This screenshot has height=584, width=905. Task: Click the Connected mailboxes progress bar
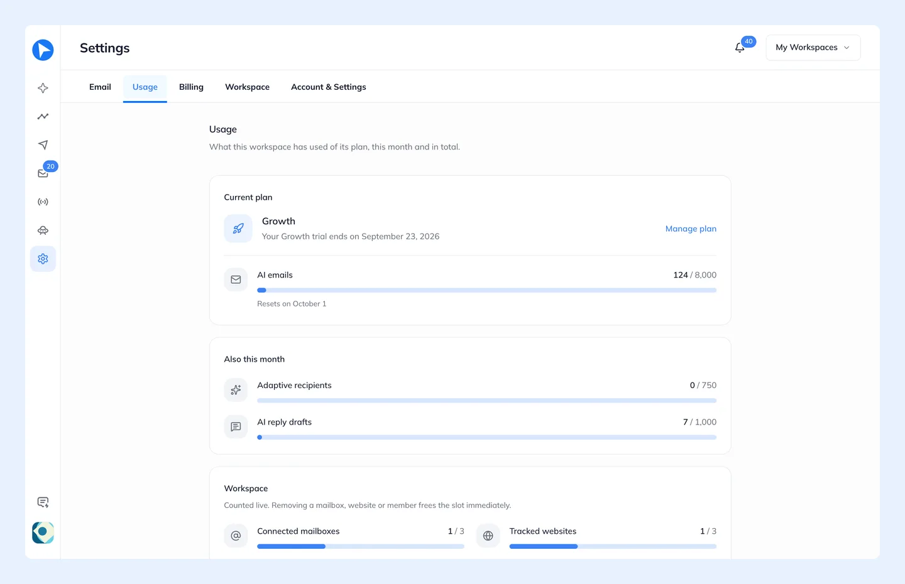pos(361,546)
